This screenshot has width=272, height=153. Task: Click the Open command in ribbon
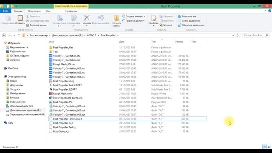[x=167, y=16]
